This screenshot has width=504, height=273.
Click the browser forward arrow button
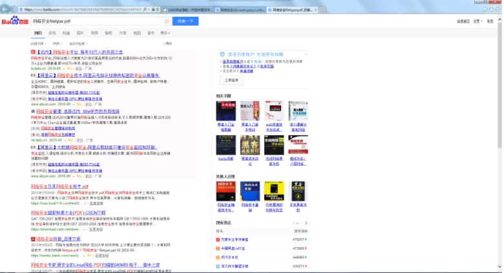tap(14, 9)
